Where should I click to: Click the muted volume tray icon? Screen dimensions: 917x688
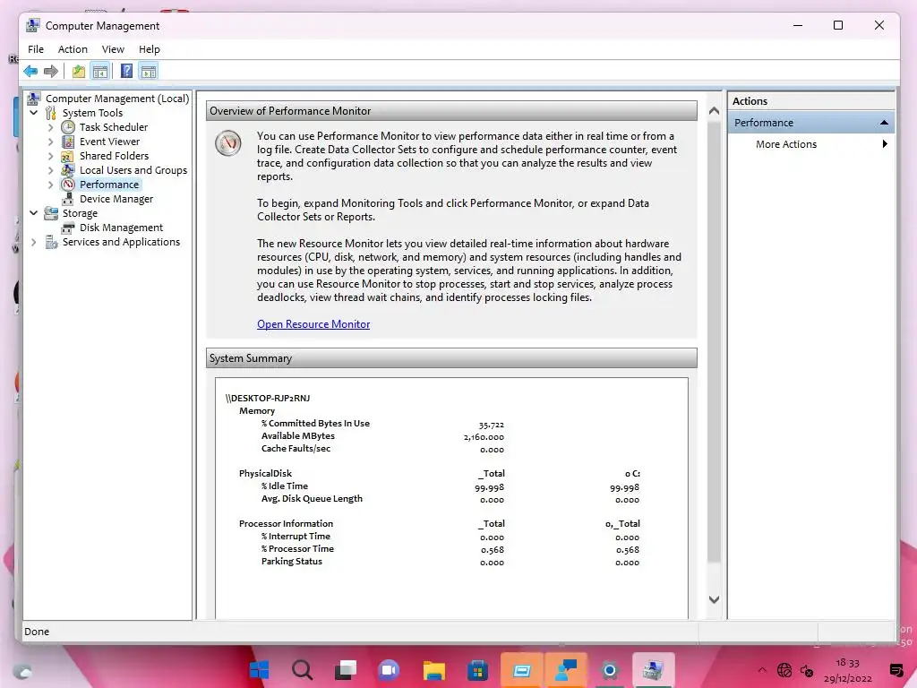coord(807,670)
